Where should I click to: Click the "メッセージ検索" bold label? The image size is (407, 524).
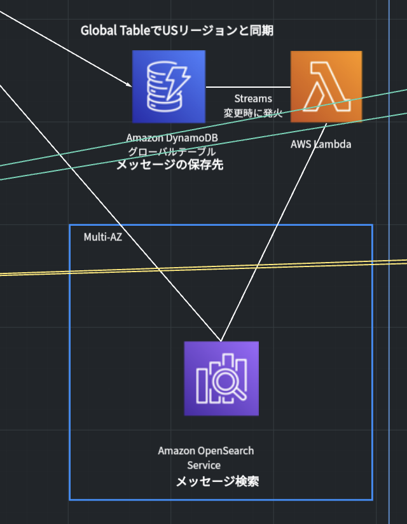tap(217, 481)
